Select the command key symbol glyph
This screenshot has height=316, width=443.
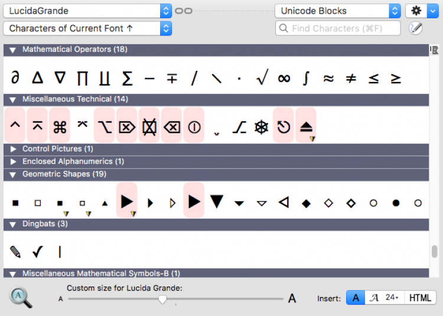59,127
